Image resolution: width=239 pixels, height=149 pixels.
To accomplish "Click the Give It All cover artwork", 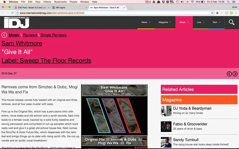I will [x=114, y=116].
